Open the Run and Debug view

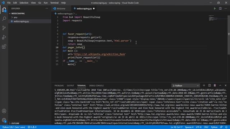pos(4,37)
